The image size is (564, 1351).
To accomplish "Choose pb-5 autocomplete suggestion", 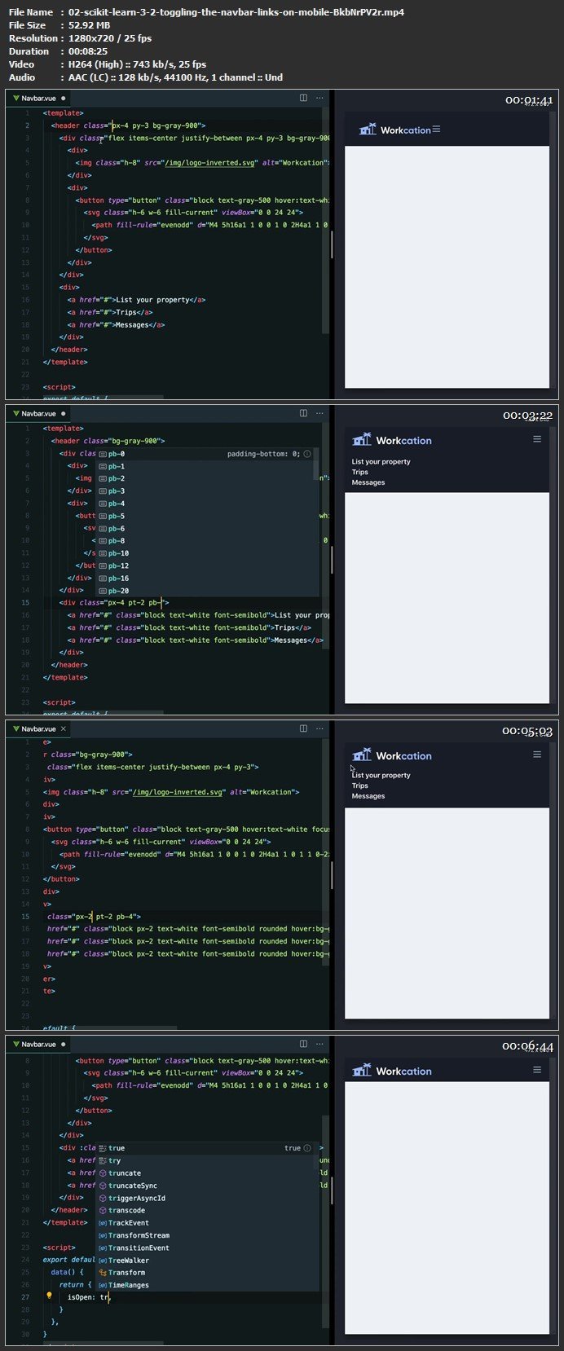I will tap(205, 516).
